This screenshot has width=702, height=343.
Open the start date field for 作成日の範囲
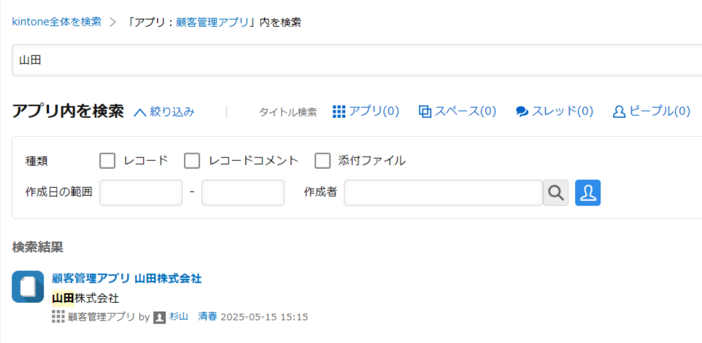[x=141, y=193]
